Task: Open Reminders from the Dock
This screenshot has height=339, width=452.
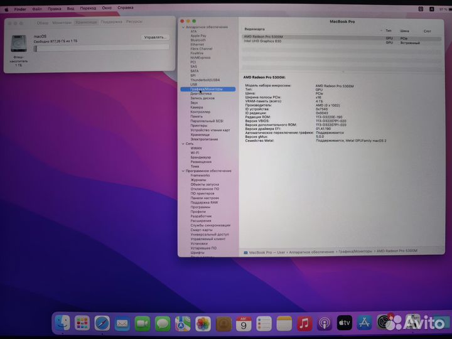Action: click(264, 324)
